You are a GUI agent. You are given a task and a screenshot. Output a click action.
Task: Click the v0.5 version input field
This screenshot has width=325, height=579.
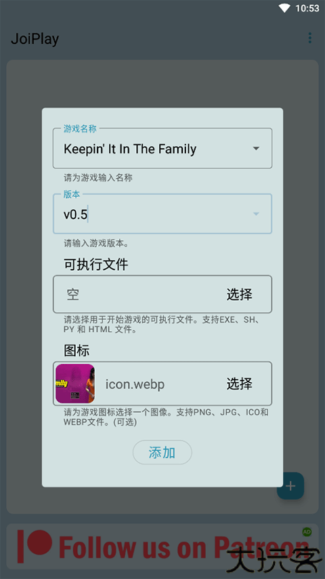[162, 214]
